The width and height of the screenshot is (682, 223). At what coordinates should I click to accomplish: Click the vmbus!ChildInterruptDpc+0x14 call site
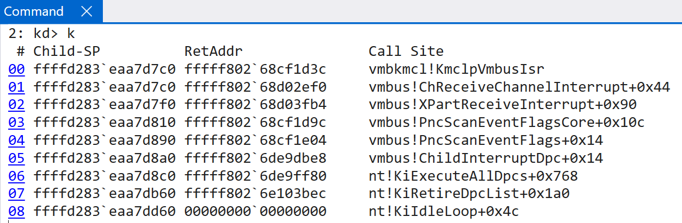click(486, 158)
